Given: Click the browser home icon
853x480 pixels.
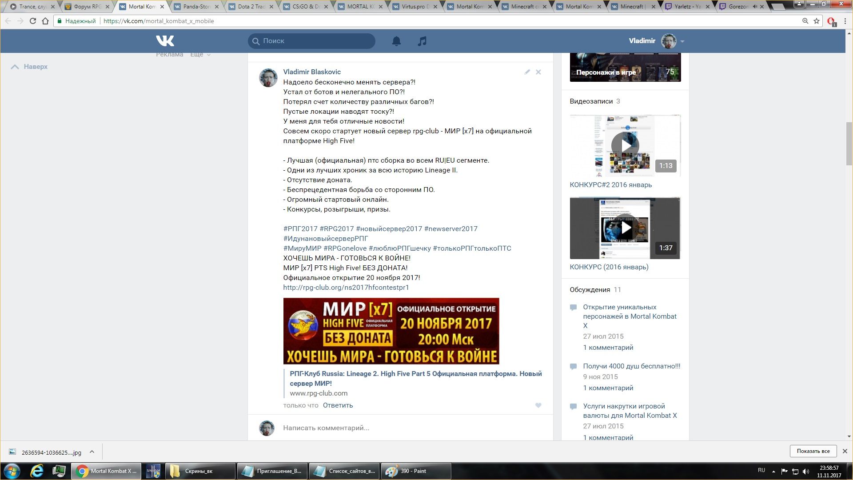Looking at the screenshot, I should click(x=45, y=21).
